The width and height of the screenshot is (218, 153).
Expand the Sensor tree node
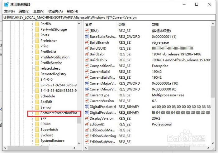pos(32,107)
